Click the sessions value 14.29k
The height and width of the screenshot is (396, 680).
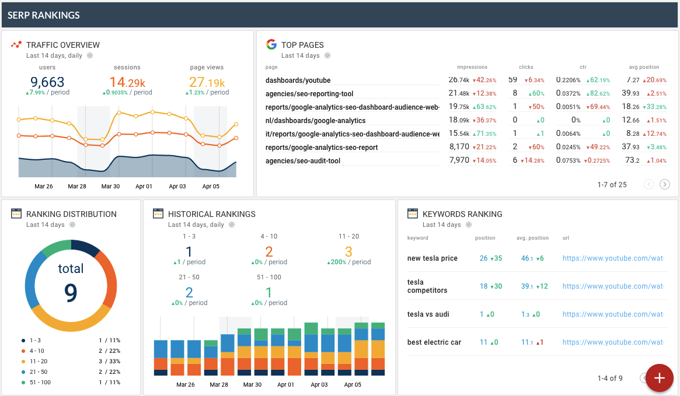pos(127,82)
